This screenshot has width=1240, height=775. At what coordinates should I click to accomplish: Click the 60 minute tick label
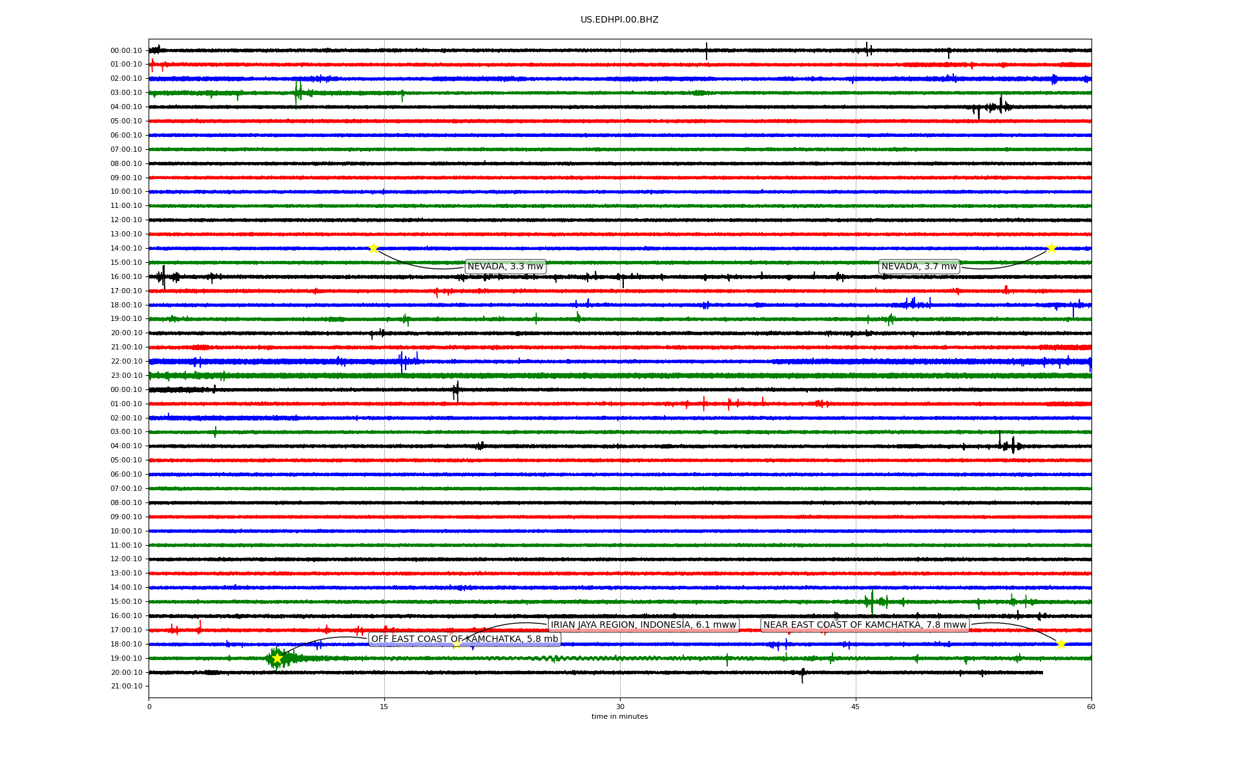(x=1091, y=707)
